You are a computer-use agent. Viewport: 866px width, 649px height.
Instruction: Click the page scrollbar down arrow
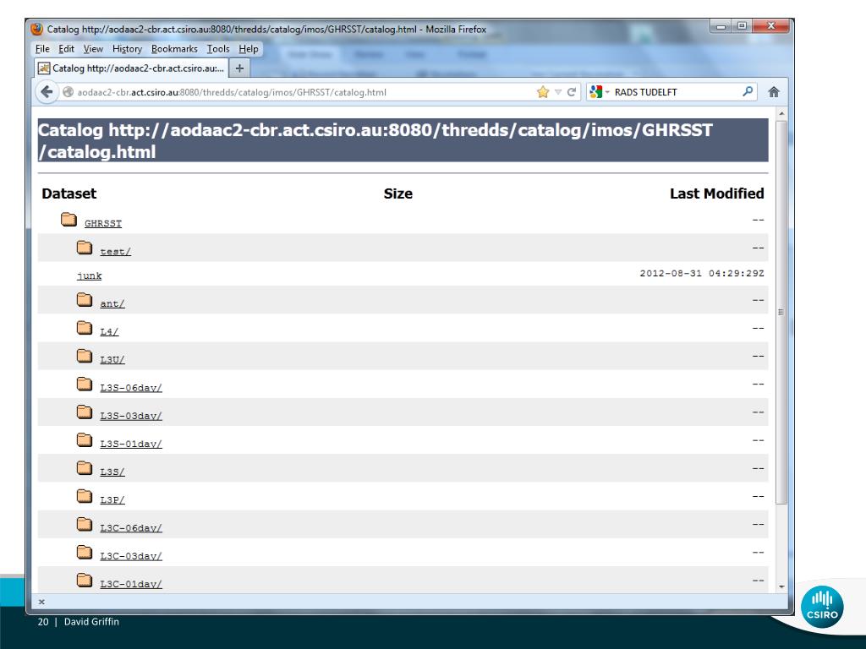[x=781, y=586]
